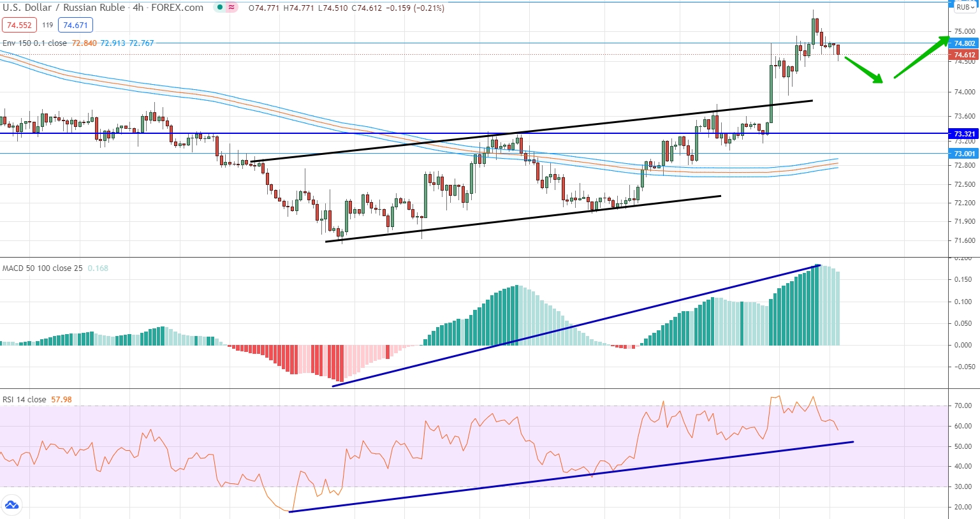This screenshot has width=980, height=519.
Task: Select the RSI 14 close legend
Action: tap(25, 400)
